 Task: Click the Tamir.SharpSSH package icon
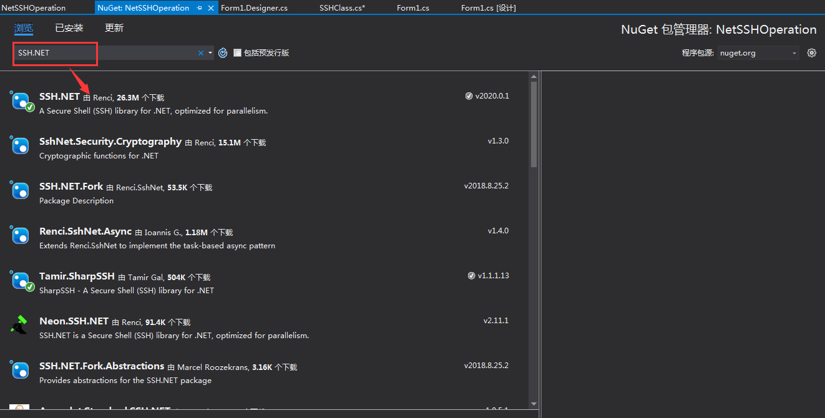click(21, 281)
